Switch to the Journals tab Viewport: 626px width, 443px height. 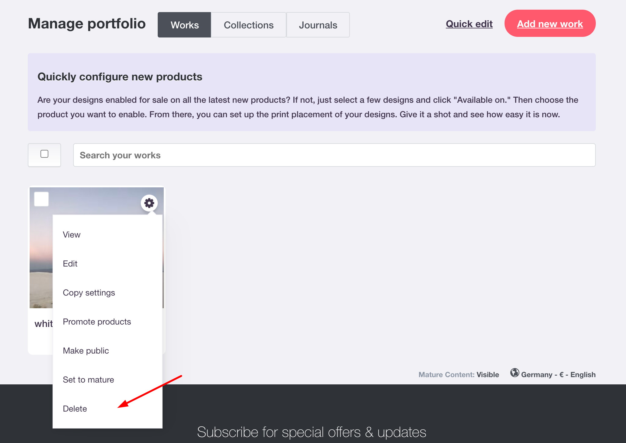pos(318,25)
